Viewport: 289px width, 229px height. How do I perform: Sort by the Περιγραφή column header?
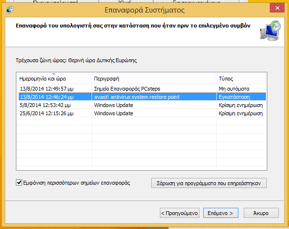106,79
